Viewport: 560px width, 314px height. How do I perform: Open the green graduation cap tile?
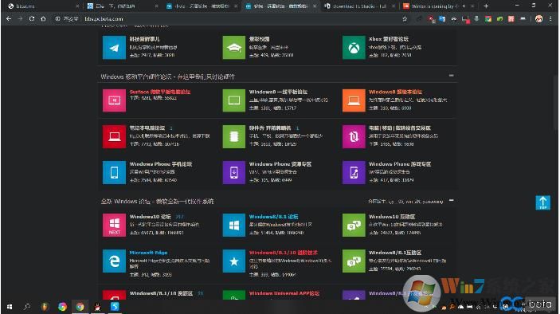pos(234,47)
